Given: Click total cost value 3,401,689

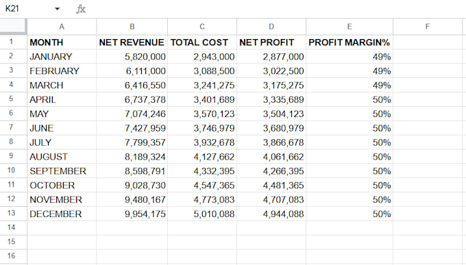Looking at the screenshot, I should click(x=202, y=99).
